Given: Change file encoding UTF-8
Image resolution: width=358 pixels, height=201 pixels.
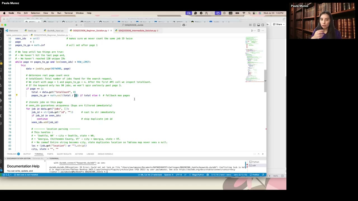Looking at the screenshot, I should [178, 175].
